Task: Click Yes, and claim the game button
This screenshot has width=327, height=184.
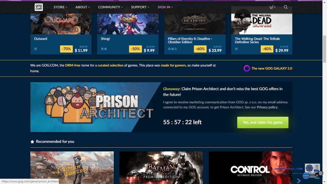Action: tap(263, 122)
